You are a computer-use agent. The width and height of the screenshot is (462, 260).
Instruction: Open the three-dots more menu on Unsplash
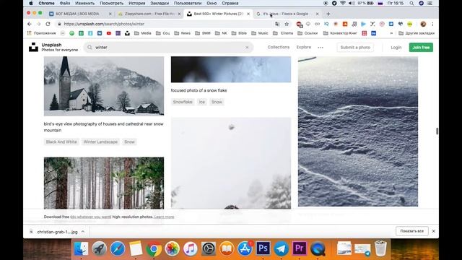click(x=321, y=48)
